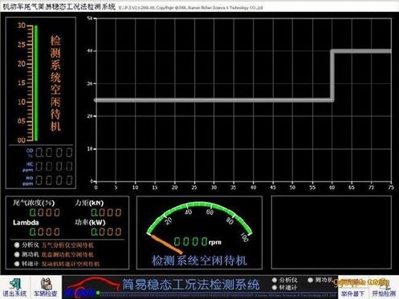Click the 功率(kW) value display
The width and height of the screenshot is (399, 299).
click(106, 232)
